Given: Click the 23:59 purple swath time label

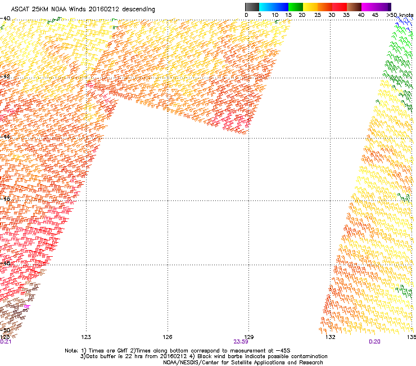Looking at the screenshot, I should [x=241, y=342].
